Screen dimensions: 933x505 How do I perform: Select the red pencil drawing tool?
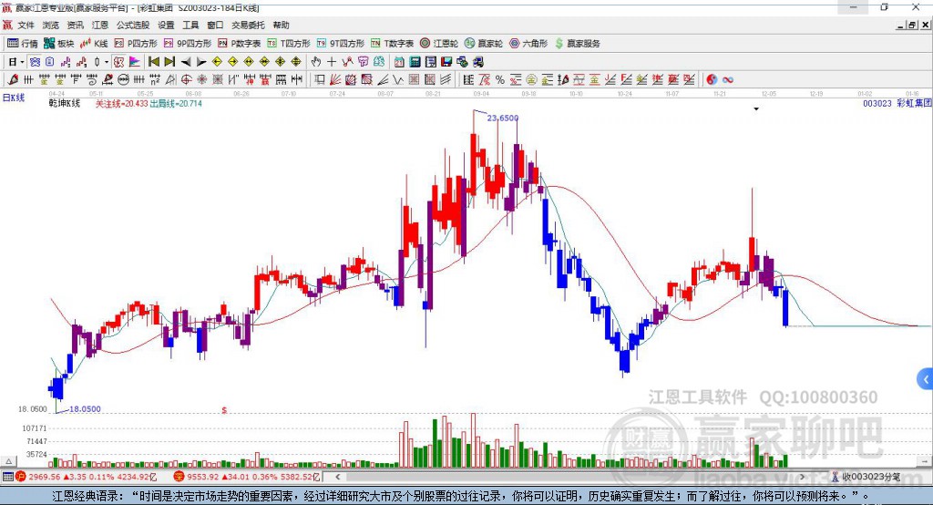point(13,79)
